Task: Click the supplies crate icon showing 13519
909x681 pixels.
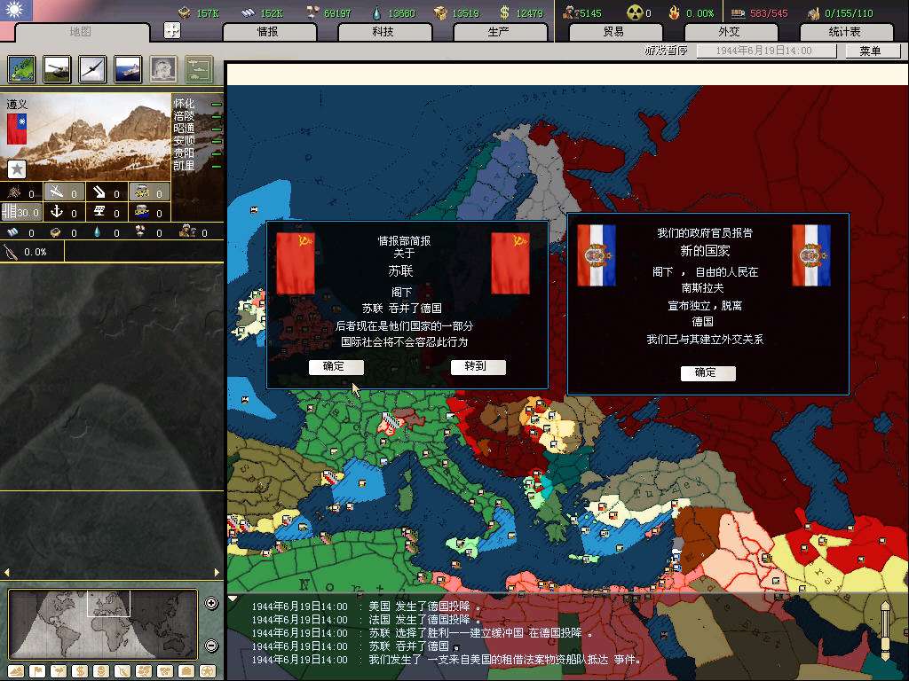Action: click(x=440, y=12)
